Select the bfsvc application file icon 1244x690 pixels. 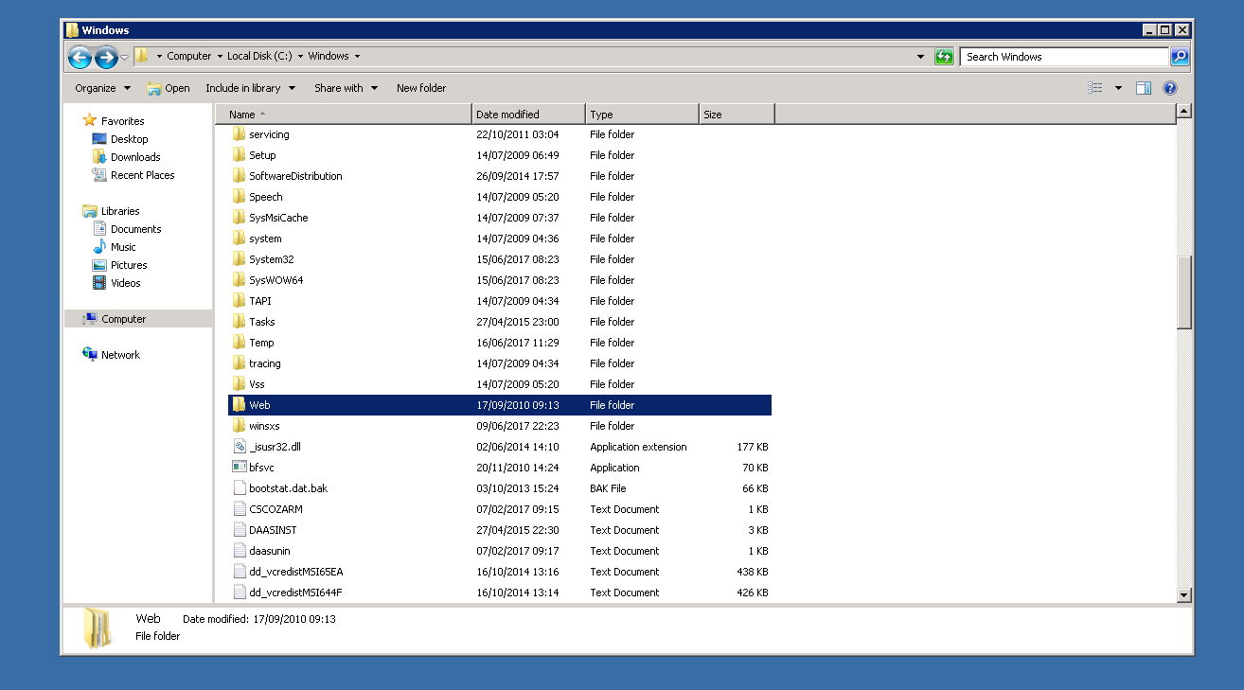coord(240,468)
